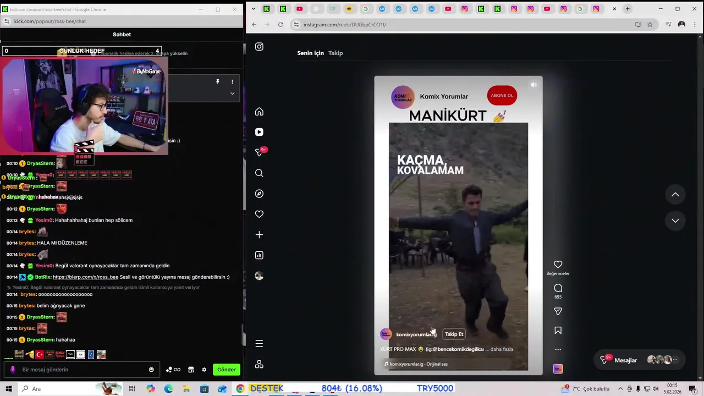This screenshot has width=704, height=396.
Task: Open the profile avatar in sidebar
Action: 259,276
